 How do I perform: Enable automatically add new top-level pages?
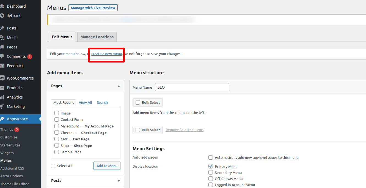(211, 157)
